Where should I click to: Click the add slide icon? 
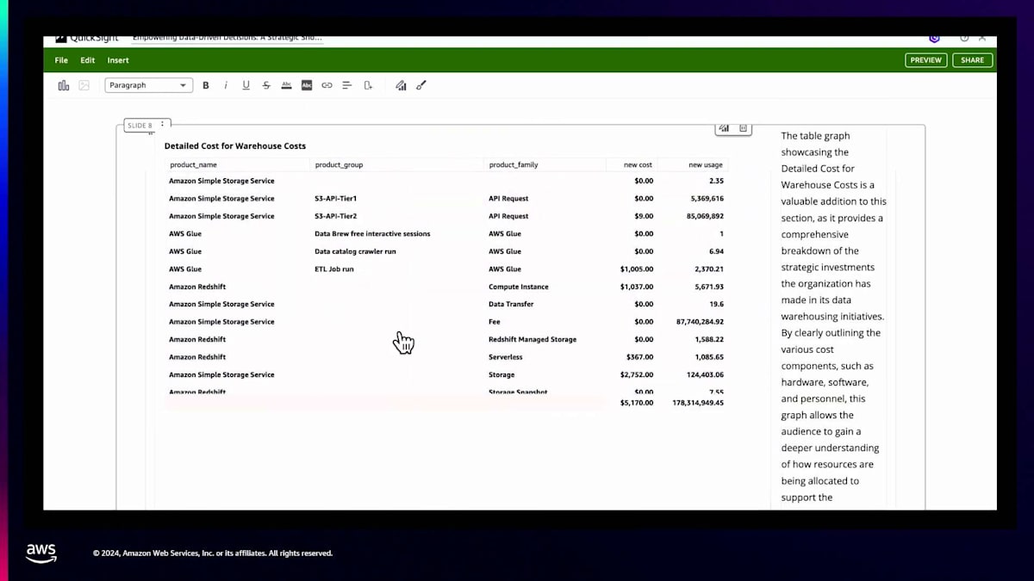tap(368, 85)
